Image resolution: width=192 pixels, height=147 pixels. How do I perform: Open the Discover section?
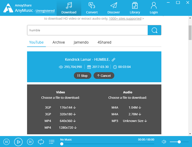point(114,8)
